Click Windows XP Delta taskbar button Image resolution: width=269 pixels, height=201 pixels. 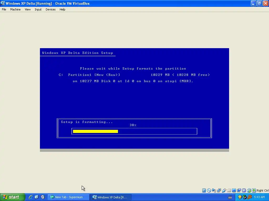111,197
